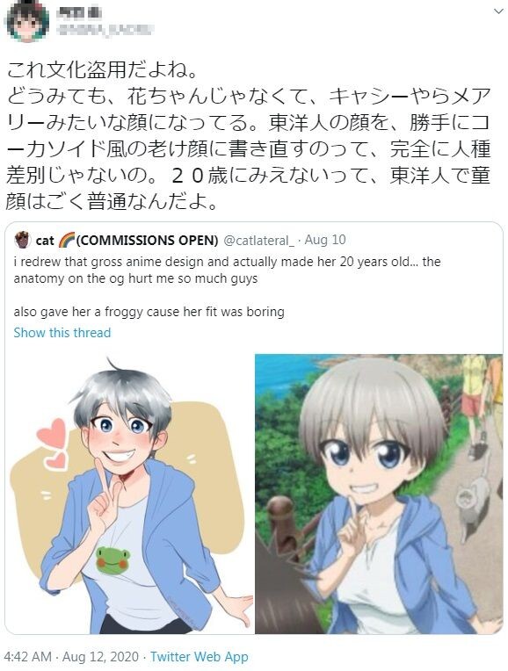Click the Japanese main tweet text

point(249,135)
